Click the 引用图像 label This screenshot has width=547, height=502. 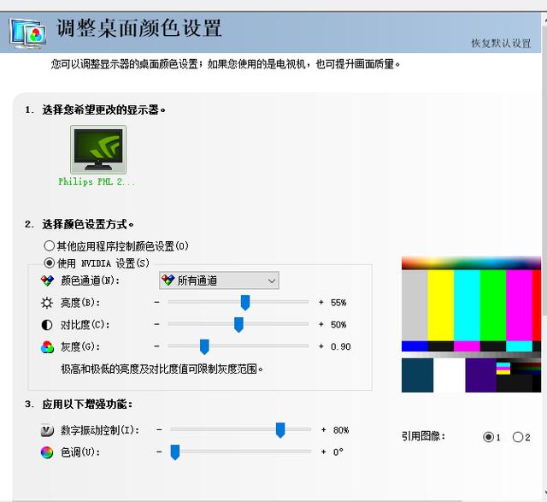click(423, 436)
